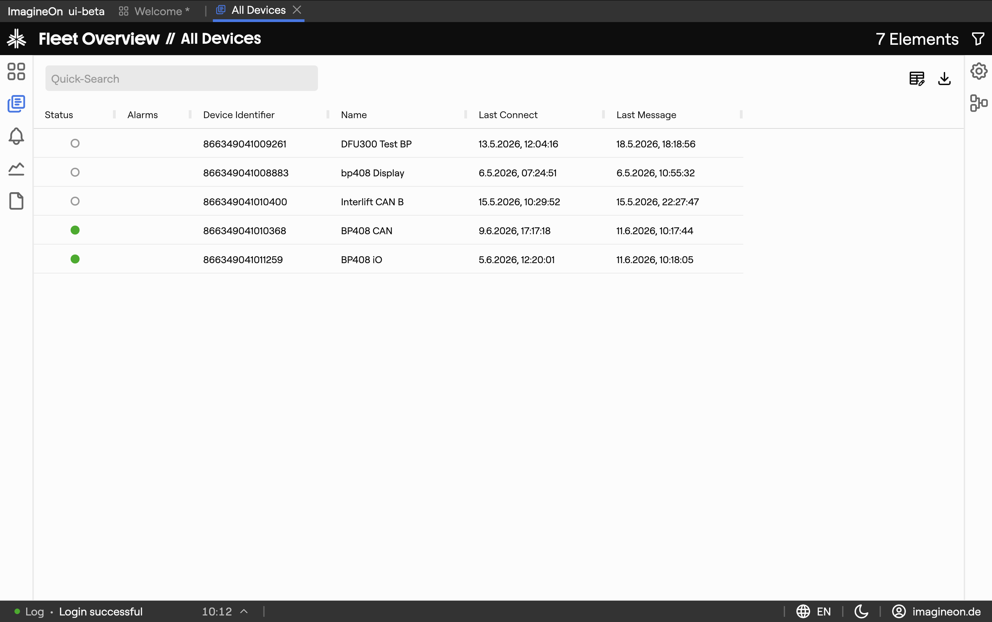The width and height of the screenshot is (992, 622).
Task: Switch to the Welcome tab
Action: coord(154,11)
